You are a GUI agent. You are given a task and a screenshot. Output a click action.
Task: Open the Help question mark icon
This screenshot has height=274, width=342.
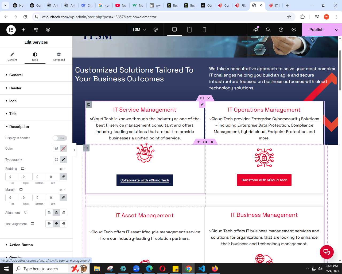click(281, 30)
